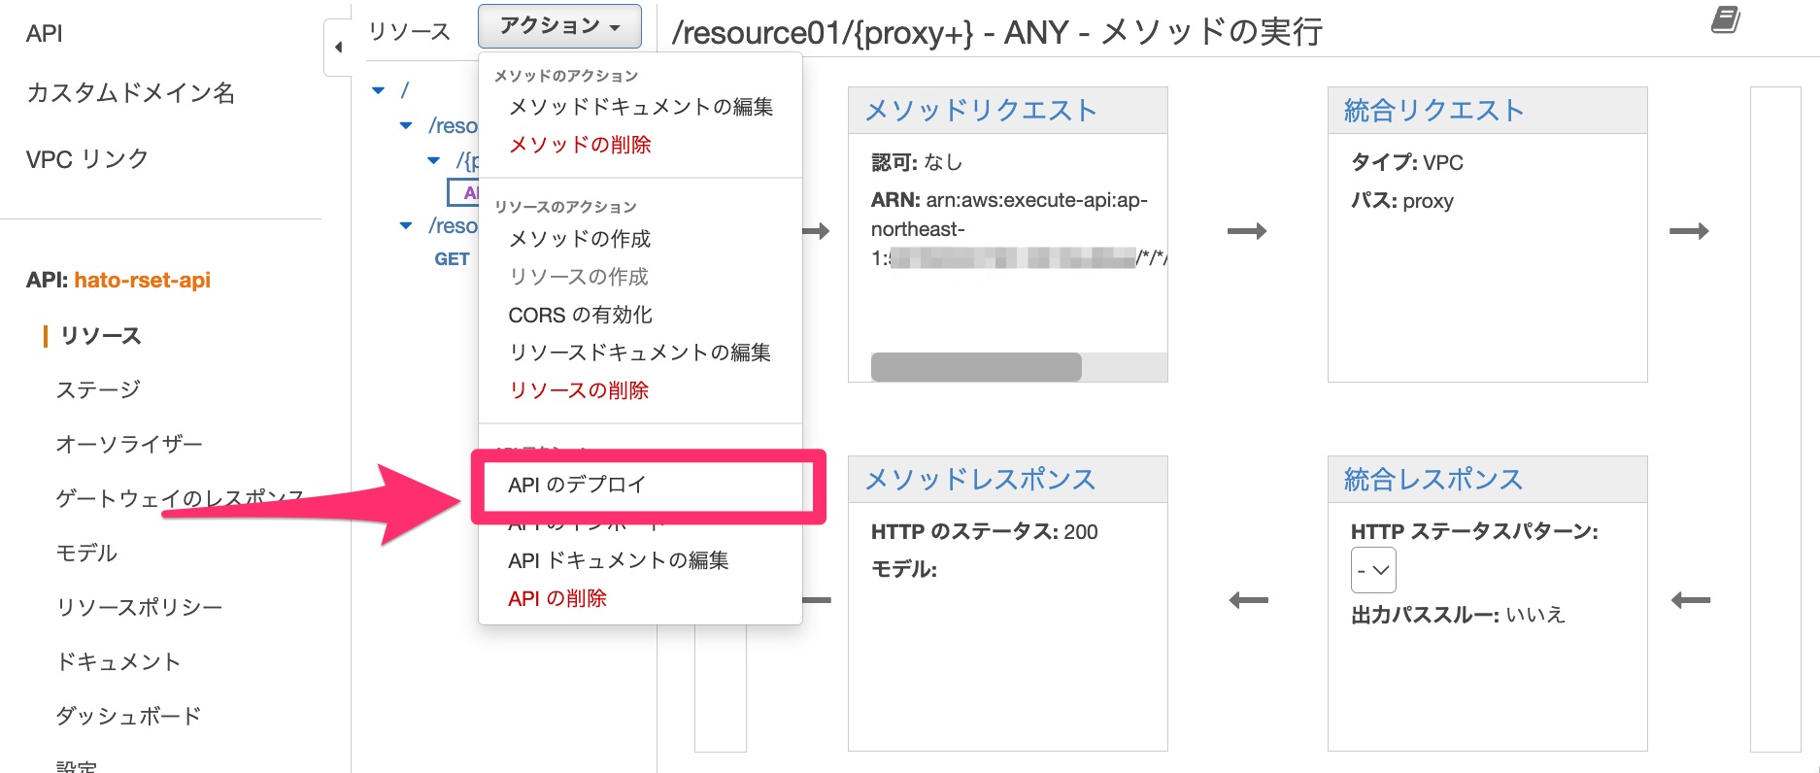This screenshot has height=773, width=1820.
Task: Choose メソッドの削除 in the actions menu
Action: pos(580,145)
